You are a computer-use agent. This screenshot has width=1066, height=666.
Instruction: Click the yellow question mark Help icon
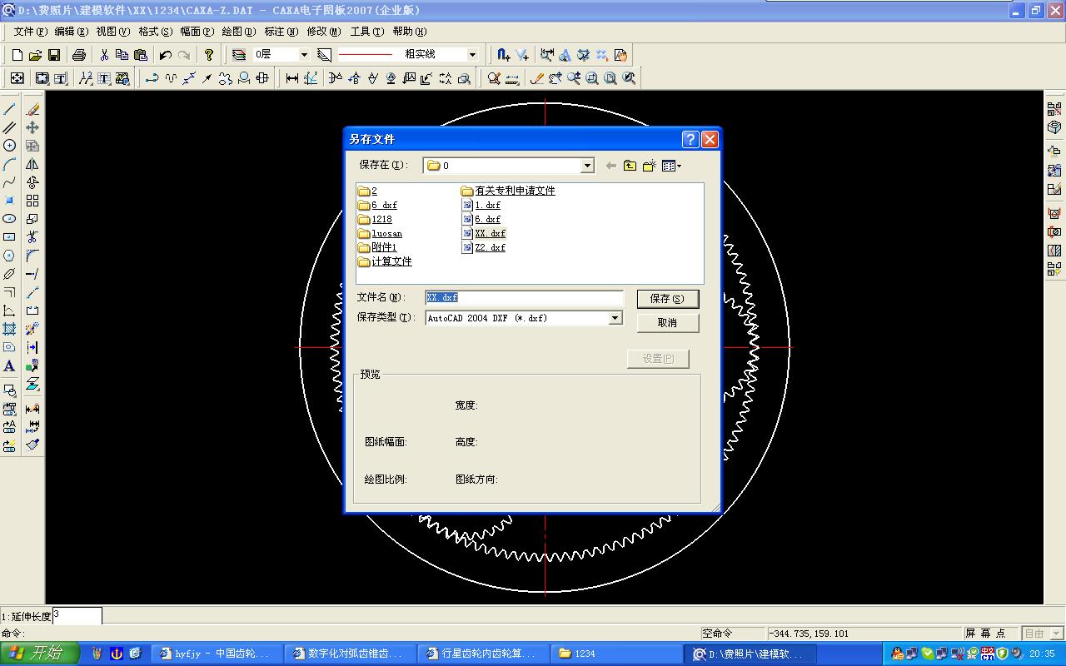[x=209, y=55]
